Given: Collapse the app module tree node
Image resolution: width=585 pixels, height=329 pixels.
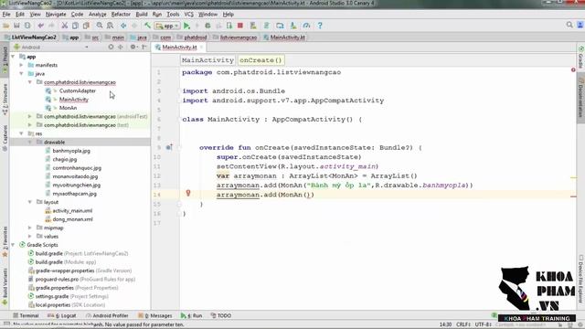Looking at the screenshot, I should pyautogui.click(x=13, y=57).
